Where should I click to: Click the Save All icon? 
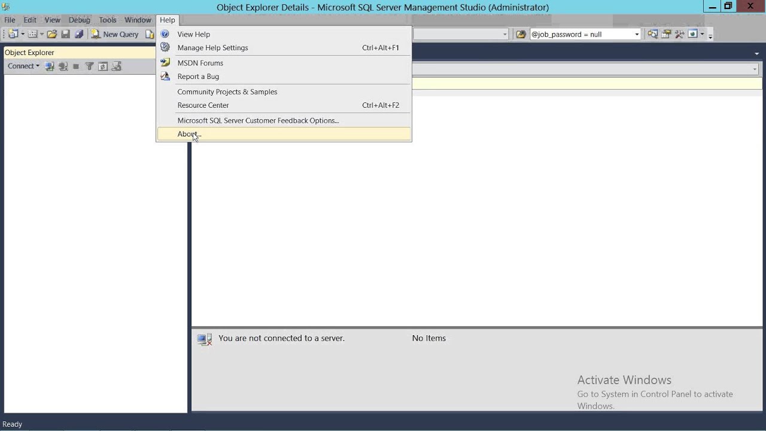78,34
